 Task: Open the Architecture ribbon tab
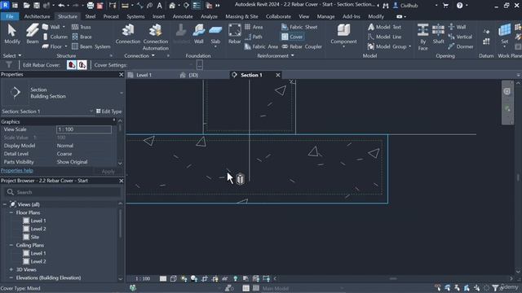pos(37,16)
